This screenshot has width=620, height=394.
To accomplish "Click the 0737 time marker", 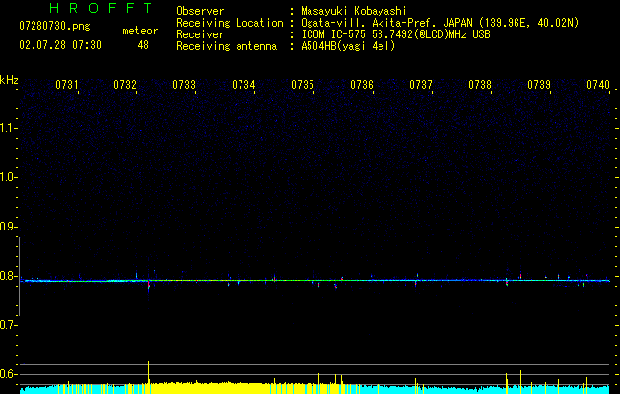I will pos(421,85).
